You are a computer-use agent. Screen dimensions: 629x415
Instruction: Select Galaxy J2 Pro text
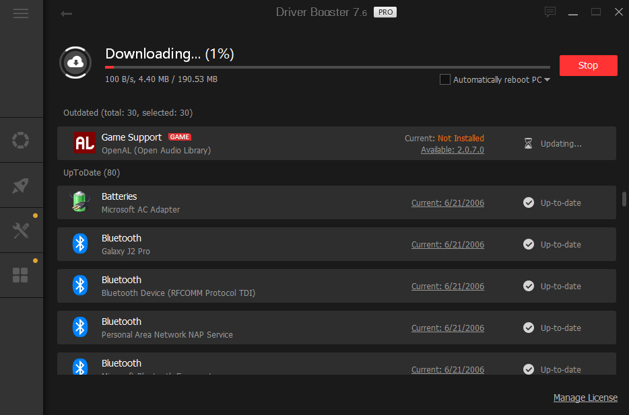tap(125, 251)
